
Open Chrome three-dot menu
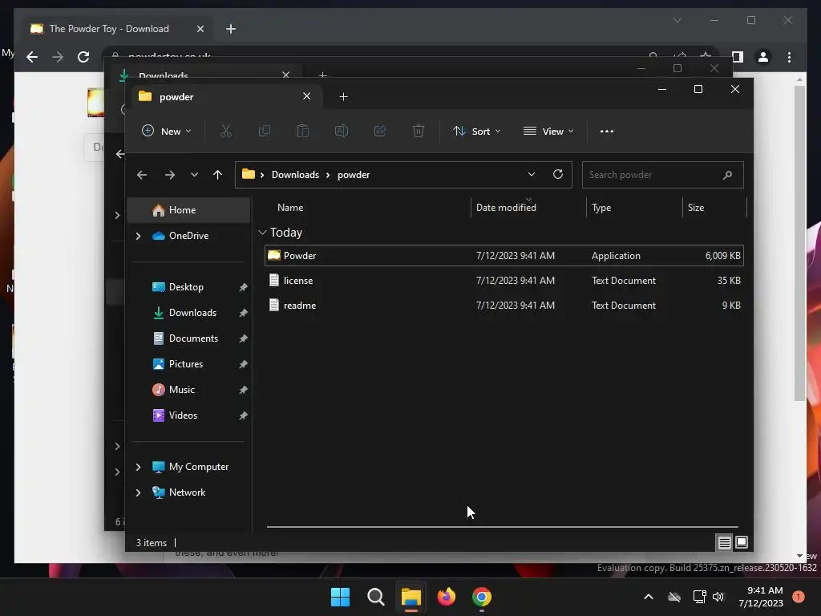[790, 57]
